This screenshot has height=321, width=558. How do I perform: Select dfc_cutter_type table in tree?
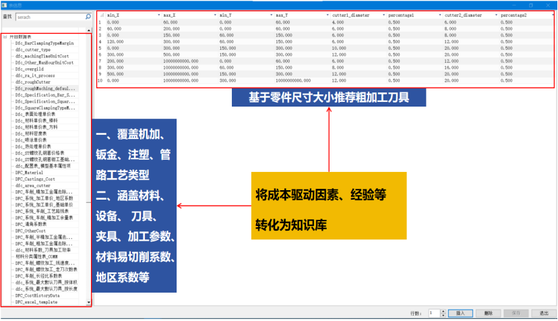tap(32, 50)
